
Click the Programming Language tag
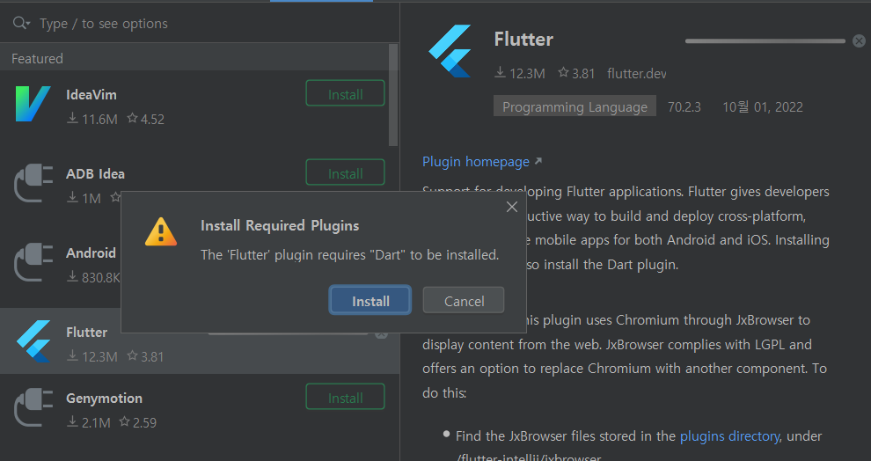point(575,106)
